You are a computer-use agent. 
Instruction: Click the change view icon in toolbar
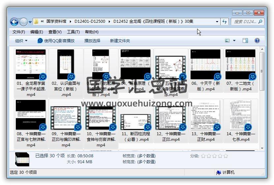click(227, 41)
